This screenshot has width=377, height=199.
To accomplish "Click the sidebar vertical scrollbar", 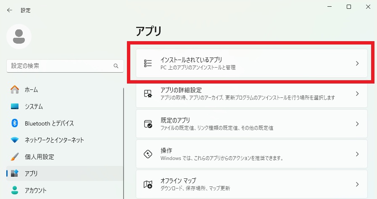I will (124, 143).
